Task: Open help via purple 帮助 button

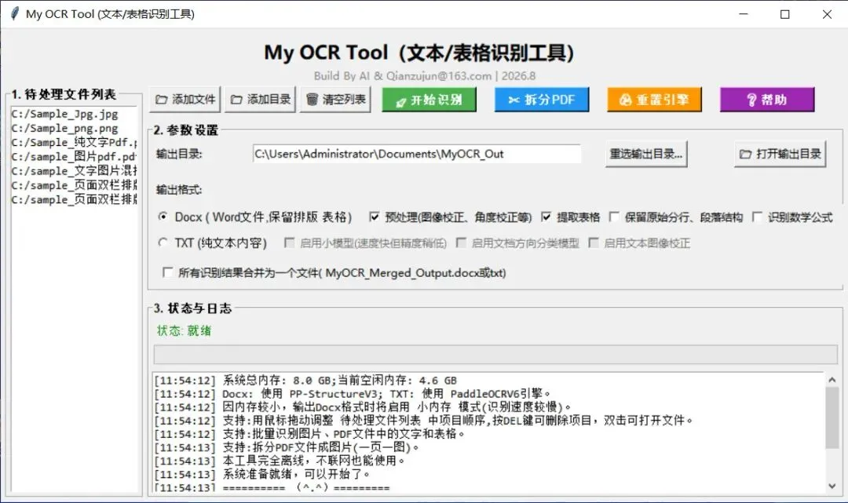Action: click(767, 100)
